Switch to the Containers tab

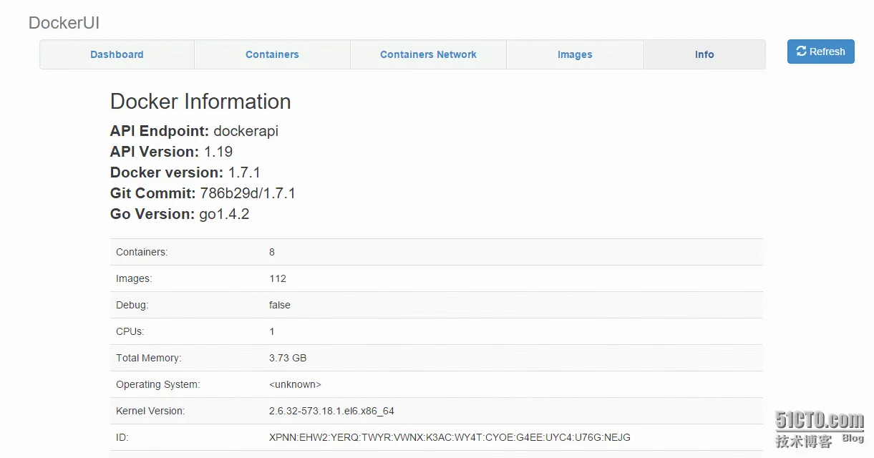pos(272,54)
